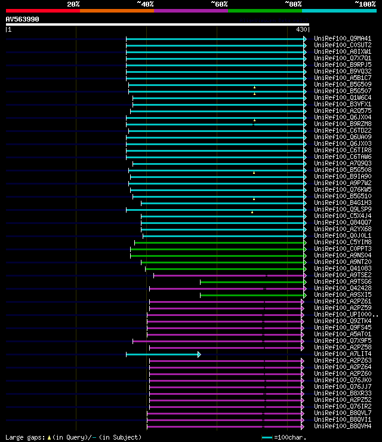Open the UniRef100_Q9ZTK4 entry
The width and height of the screenshot is (382, 442).
click(x=343, y=321)
